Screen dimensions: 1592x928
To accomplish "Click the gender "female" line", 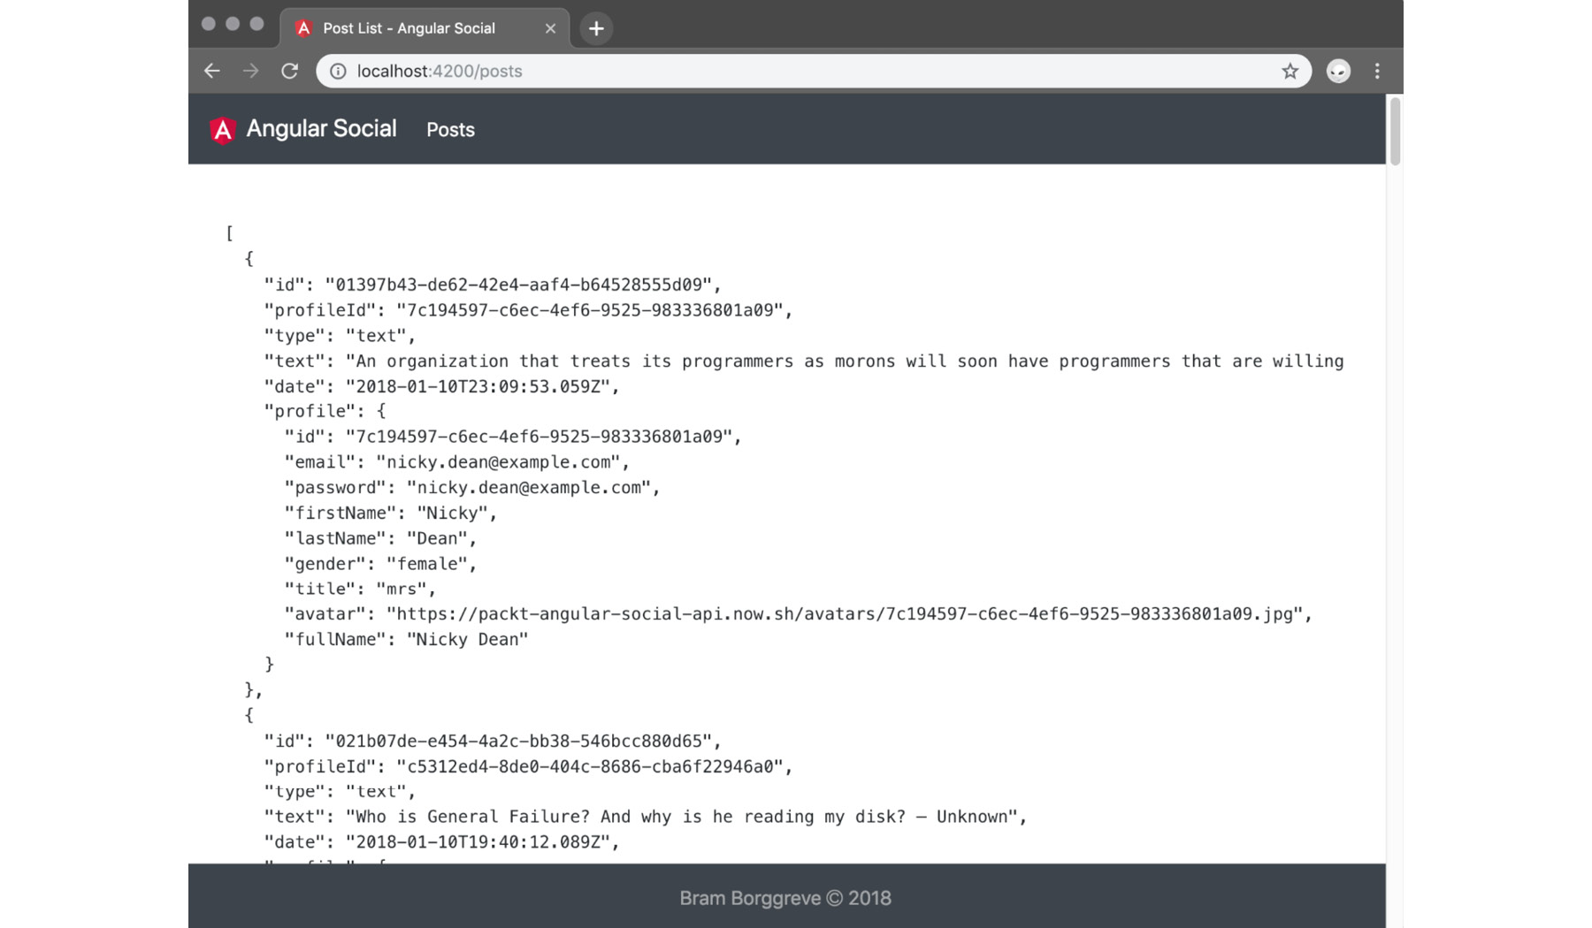I will [380, 564].
